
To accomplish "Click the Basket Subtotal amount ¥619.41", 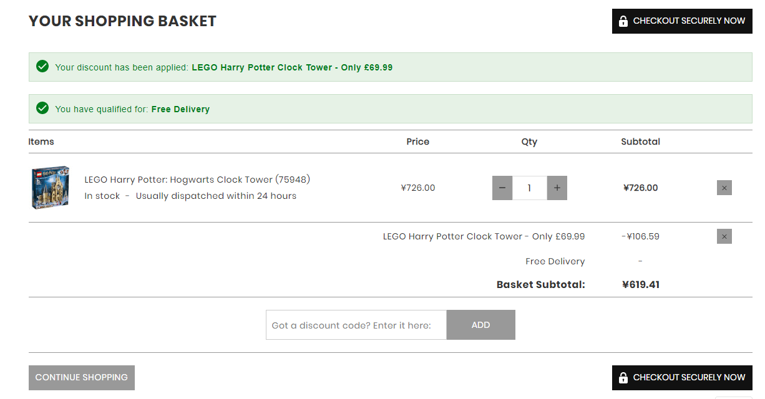I will coord(641,285).
